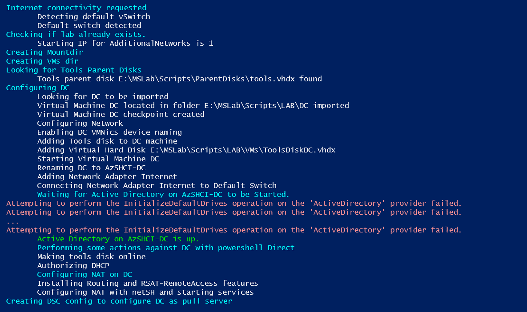Click the 'Internet connectivity requested' line

76,8
